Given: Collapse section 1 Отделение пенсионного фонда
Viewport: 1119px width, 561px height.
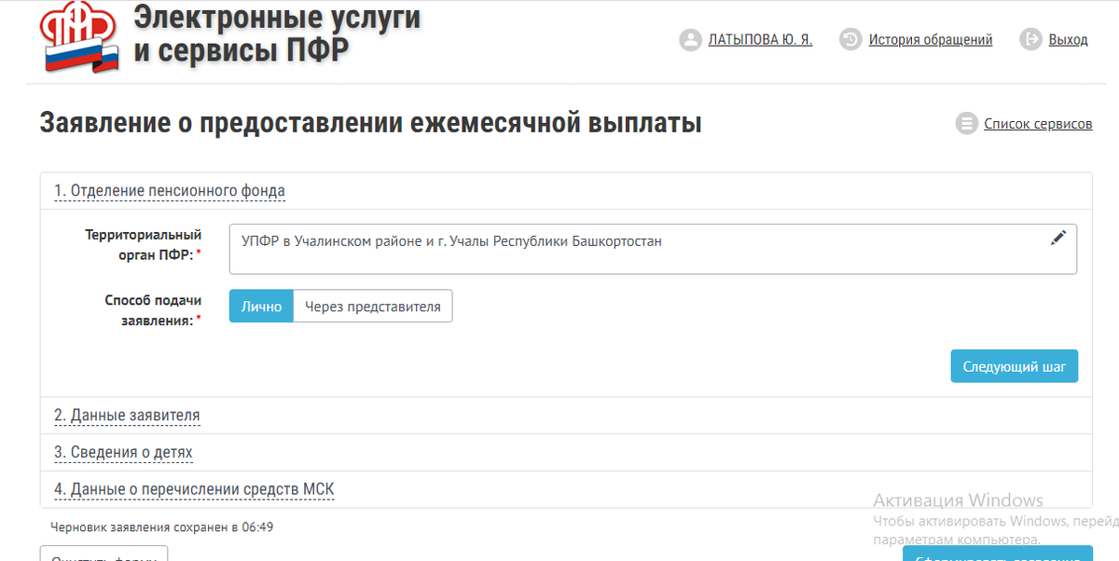Looking at the screenshot, I should (x=170, y=191).
